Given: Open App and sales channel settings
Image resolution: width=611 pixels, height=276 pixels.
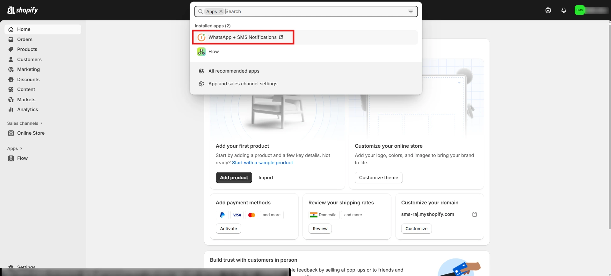Looking at the screenshot, I should point(243,84).
